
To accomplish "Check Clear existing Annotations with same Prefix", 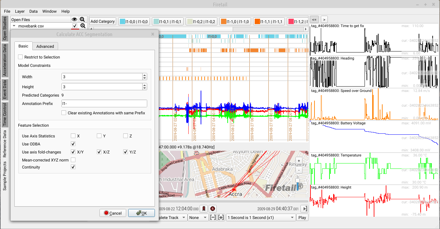I will tap(64, 113).
